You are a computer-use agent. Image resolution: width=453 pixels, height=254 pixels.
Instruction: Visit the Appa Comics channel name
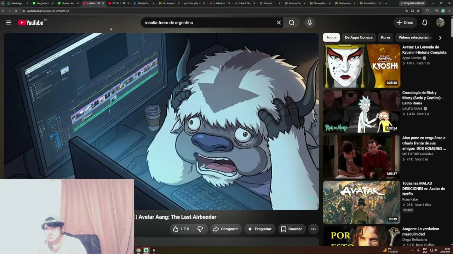412,58
